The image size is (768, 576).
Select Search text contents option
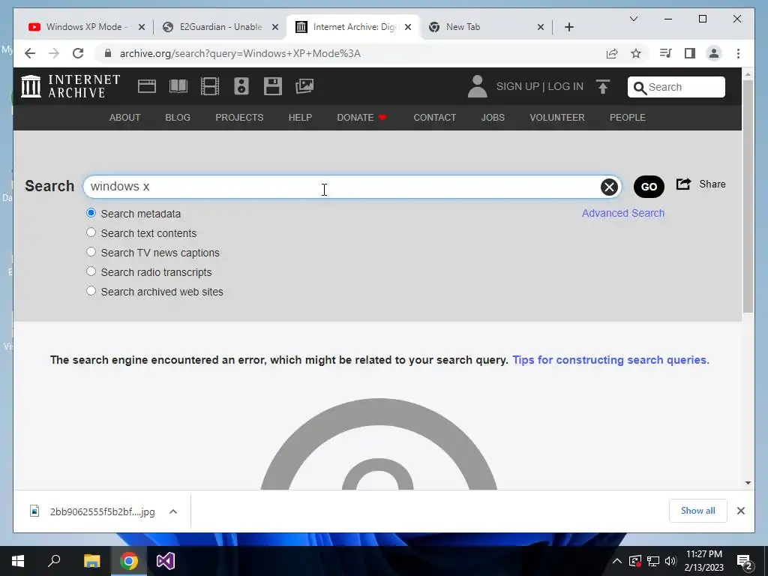tap(91, 232)
